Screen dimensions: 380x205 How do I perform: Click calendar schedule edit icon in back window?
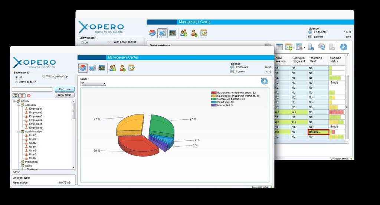pos(204,33)
